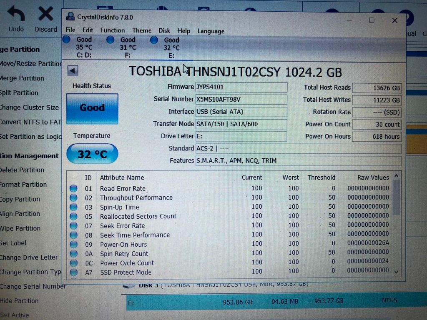Image resolution: width=427 pixels, height=320 pixels.
Task: Click Move/Resize Partition in partition manager
Action: 31,64
